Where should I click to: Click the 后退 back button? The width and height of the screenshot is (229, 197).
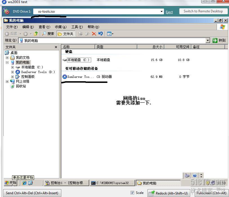point(11,34)
